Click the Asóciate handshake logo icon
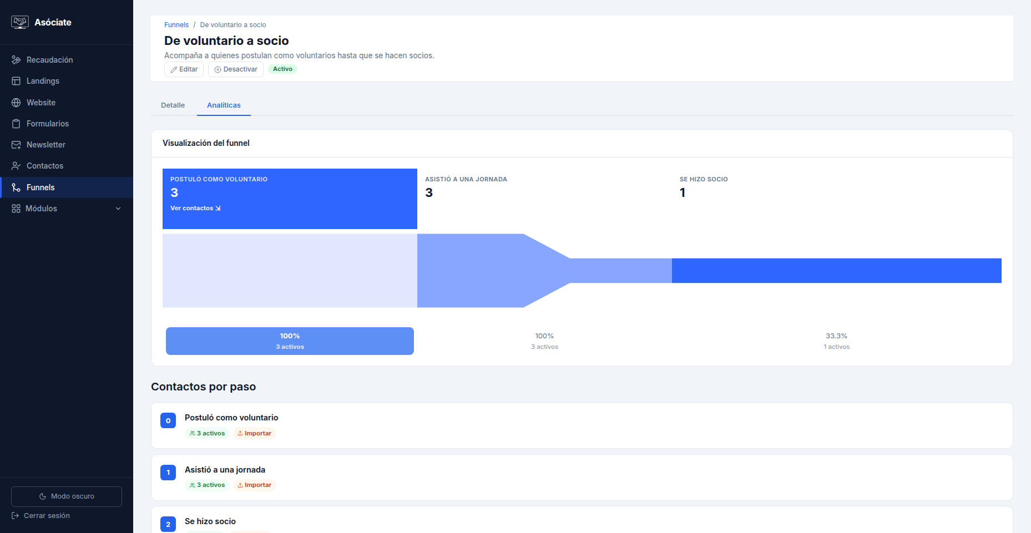 [x=20, y=22]
